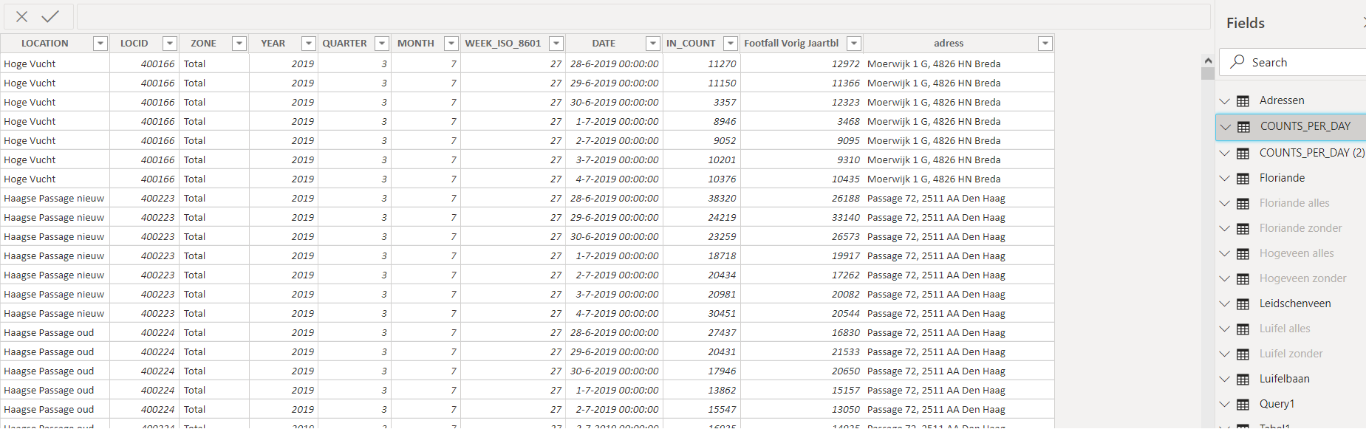Screen dimensions: 1366x429
Task: Expand the Leidschenveen table fields
Action: click(1225, 304)
